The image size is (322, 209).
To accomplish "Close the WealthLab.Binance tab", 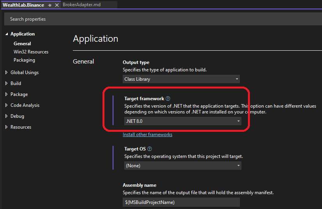I will click(x=57, y=5).
